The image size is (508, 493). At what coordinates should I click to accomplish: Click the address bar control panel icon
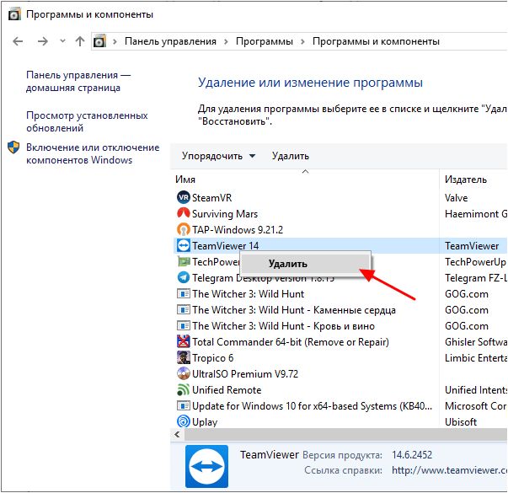(99, 41)
